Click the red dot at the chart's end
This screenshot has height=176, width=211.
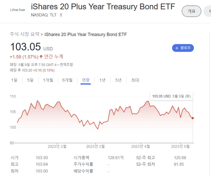(193, 118)
